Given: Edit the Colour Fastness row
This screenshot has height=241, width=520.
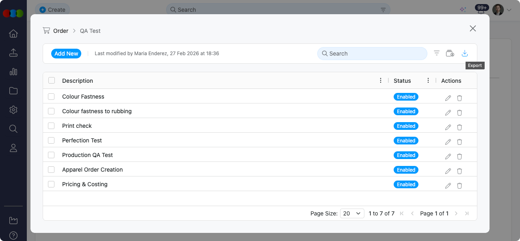Looking at the screenshot, I should click(448, 98).
